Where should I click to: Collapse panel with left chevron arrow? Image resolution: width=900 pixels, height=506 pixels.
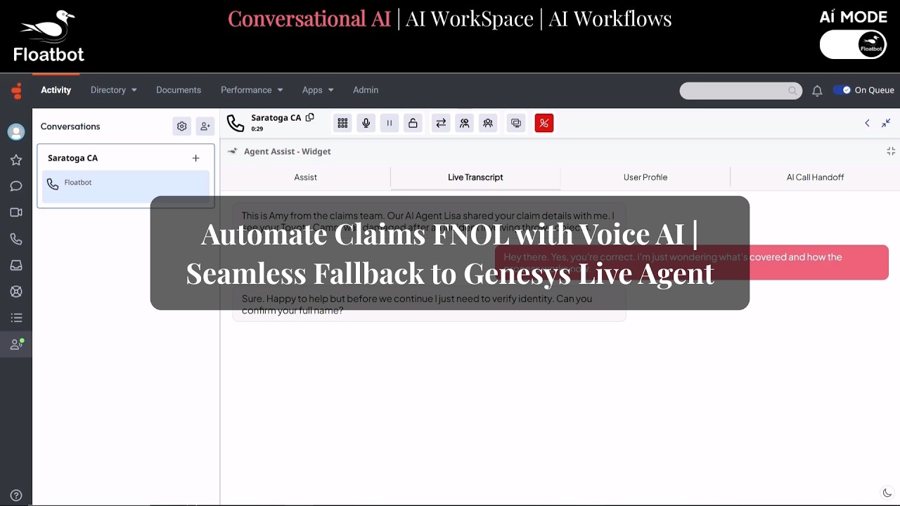pyautogui.click(x=867, y=123)
